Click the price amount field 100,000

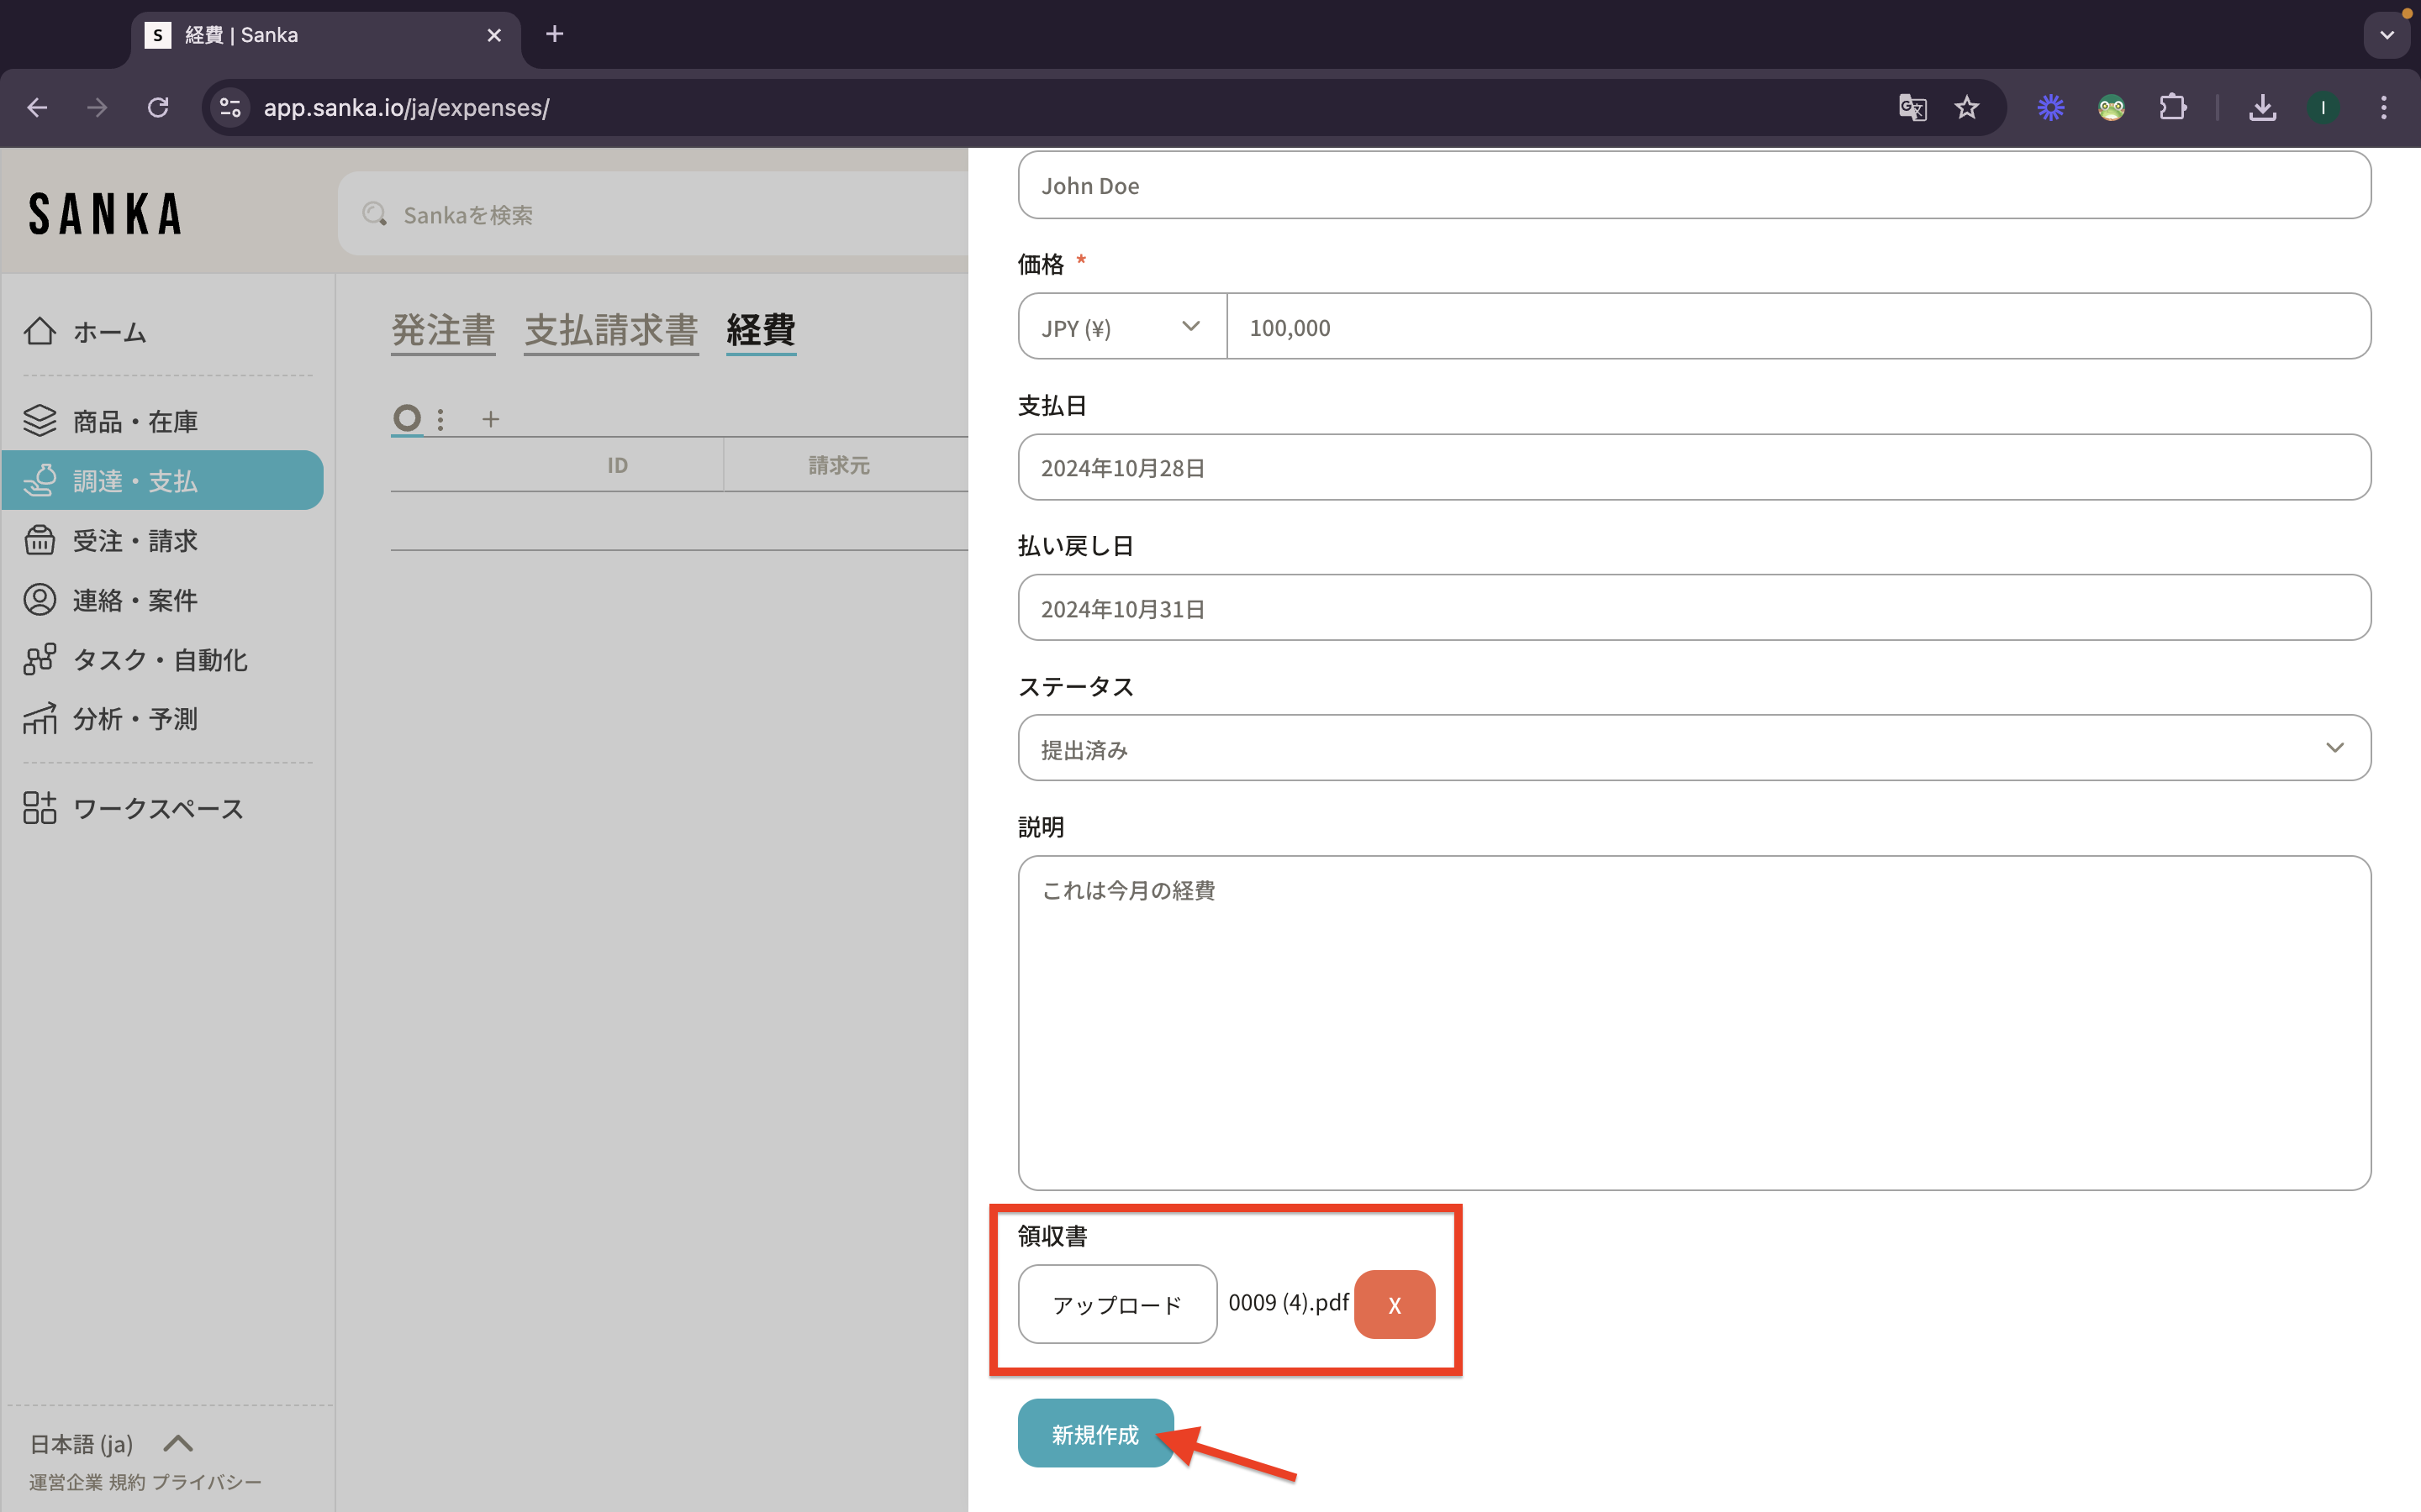coord(1796,327)
